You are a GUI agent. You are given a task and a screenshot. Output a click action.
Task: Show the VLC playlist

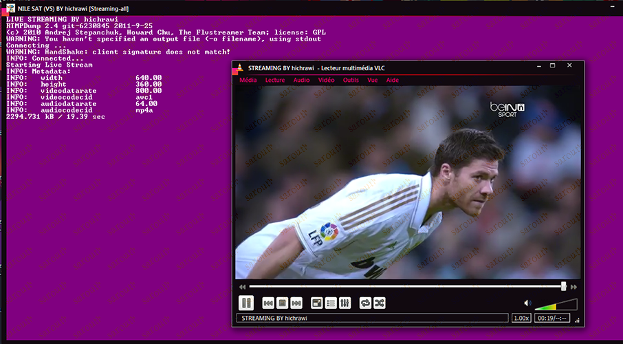(331, 303)
